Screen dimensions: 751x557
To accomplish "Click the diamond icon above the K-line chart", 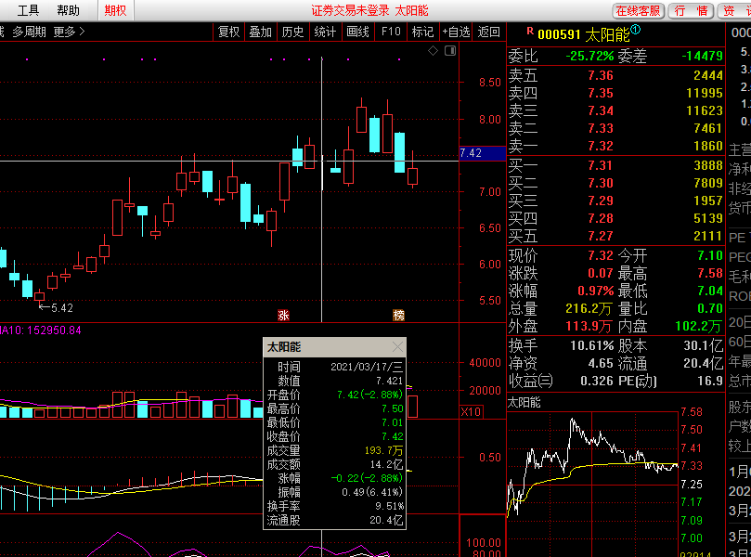I will pyautogui.click(x=433, y=51).
